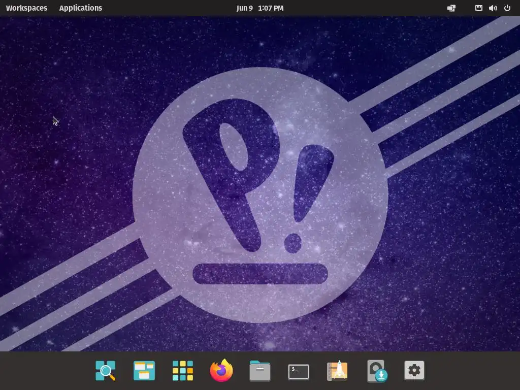Open the Jun 9 1:07 PM clock
520x390 pixels.
[x=260, y=8]
